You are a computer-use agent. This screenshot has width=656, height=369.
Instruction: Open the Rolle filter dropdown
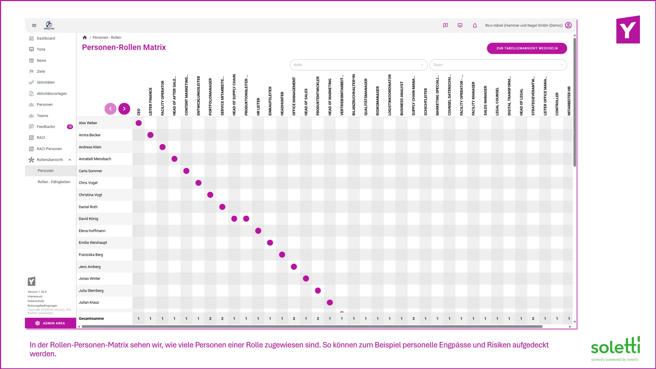[359, 65]
